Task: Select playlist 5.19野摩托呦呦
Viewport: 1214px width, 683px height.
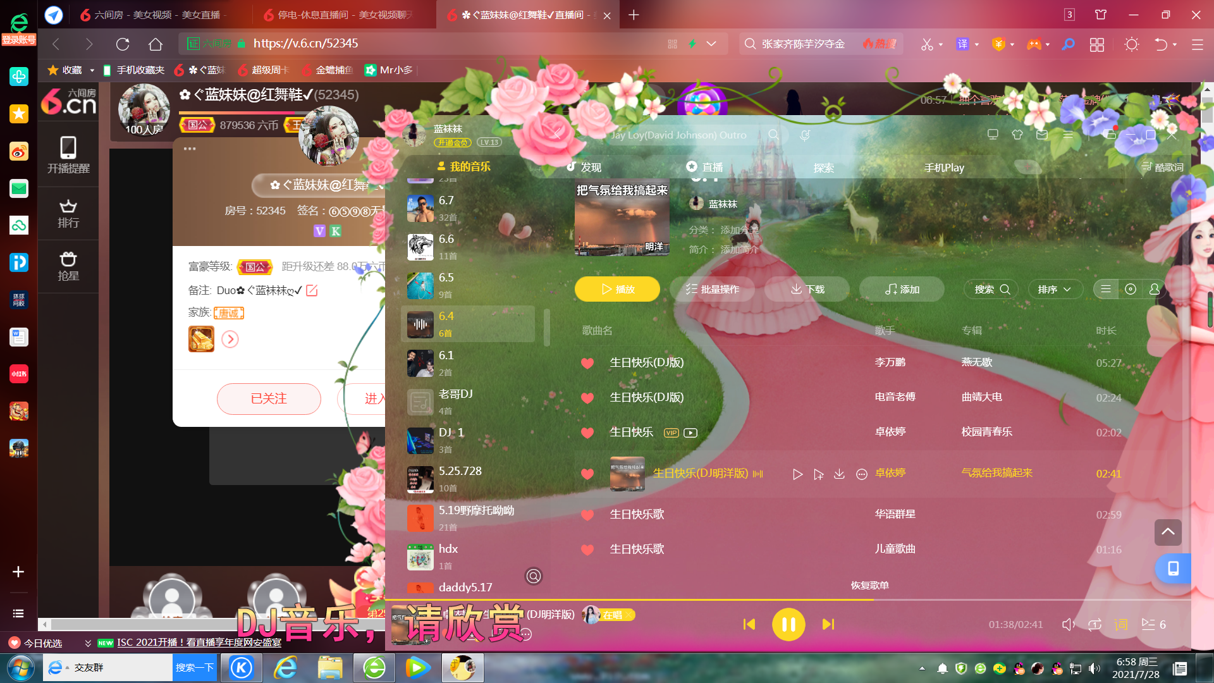Action: coord(468,518)
